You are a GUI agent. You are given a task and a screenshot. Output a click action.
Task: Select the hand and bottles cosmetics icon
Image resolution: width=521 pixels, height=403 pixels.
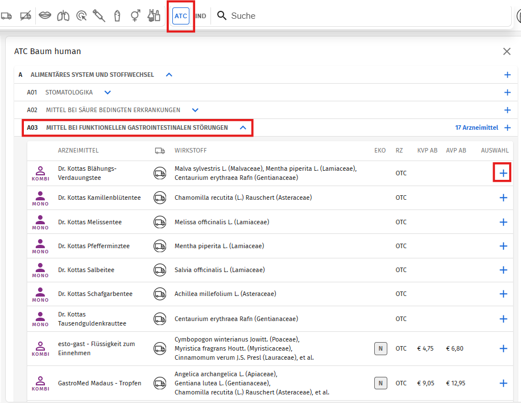tap(154, 15)
